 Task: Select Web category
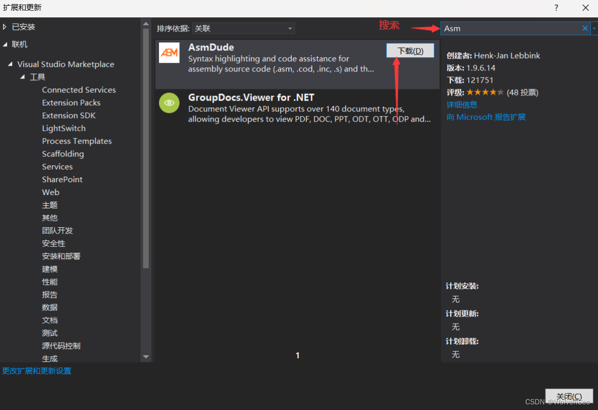pyautogui.click(x=50, y=192)
